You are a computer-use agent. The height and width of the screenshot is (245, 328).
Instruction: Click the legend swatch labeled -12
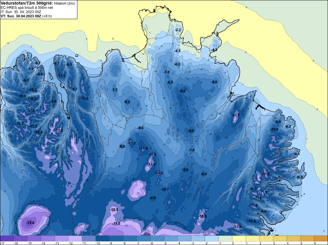tap(75, 238)
